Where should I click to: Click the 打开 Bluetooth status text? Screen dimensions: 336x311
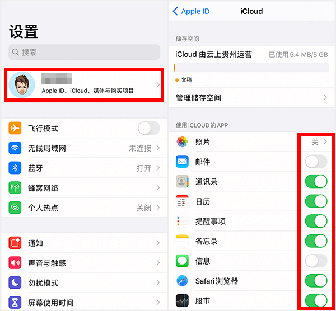point(144,168)
